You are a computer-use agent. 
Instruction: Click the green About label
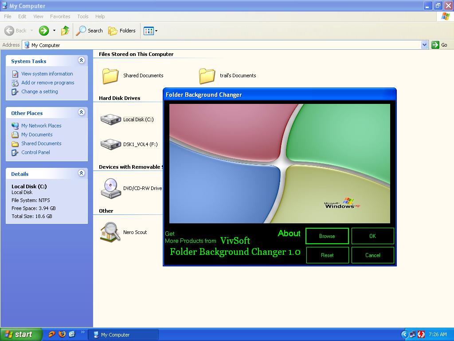tap(289, 234)
